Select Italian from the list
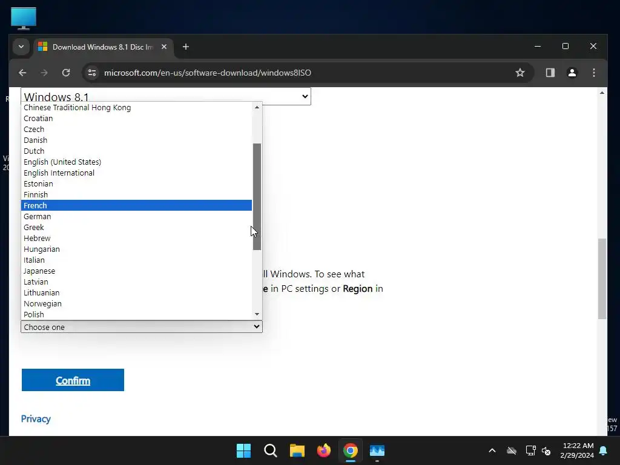This screenshot has height=465, width=620. point(136,260)
